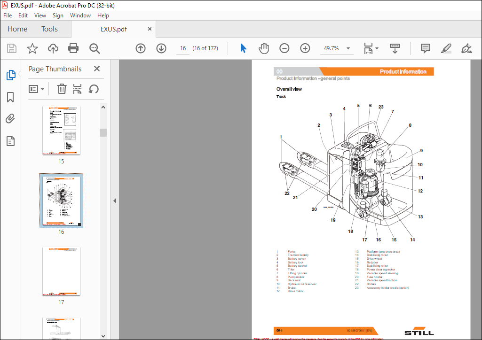Open Find text magnifier tool
This screenshot has width=482, height=340.
(95, 48)
